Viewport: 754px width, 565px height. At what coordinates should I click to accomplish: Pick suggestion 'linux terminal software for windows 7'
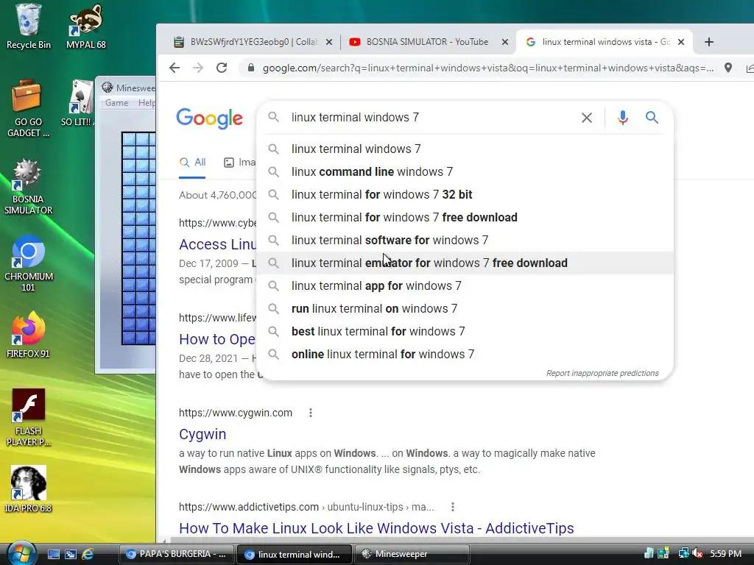point(465,241)
